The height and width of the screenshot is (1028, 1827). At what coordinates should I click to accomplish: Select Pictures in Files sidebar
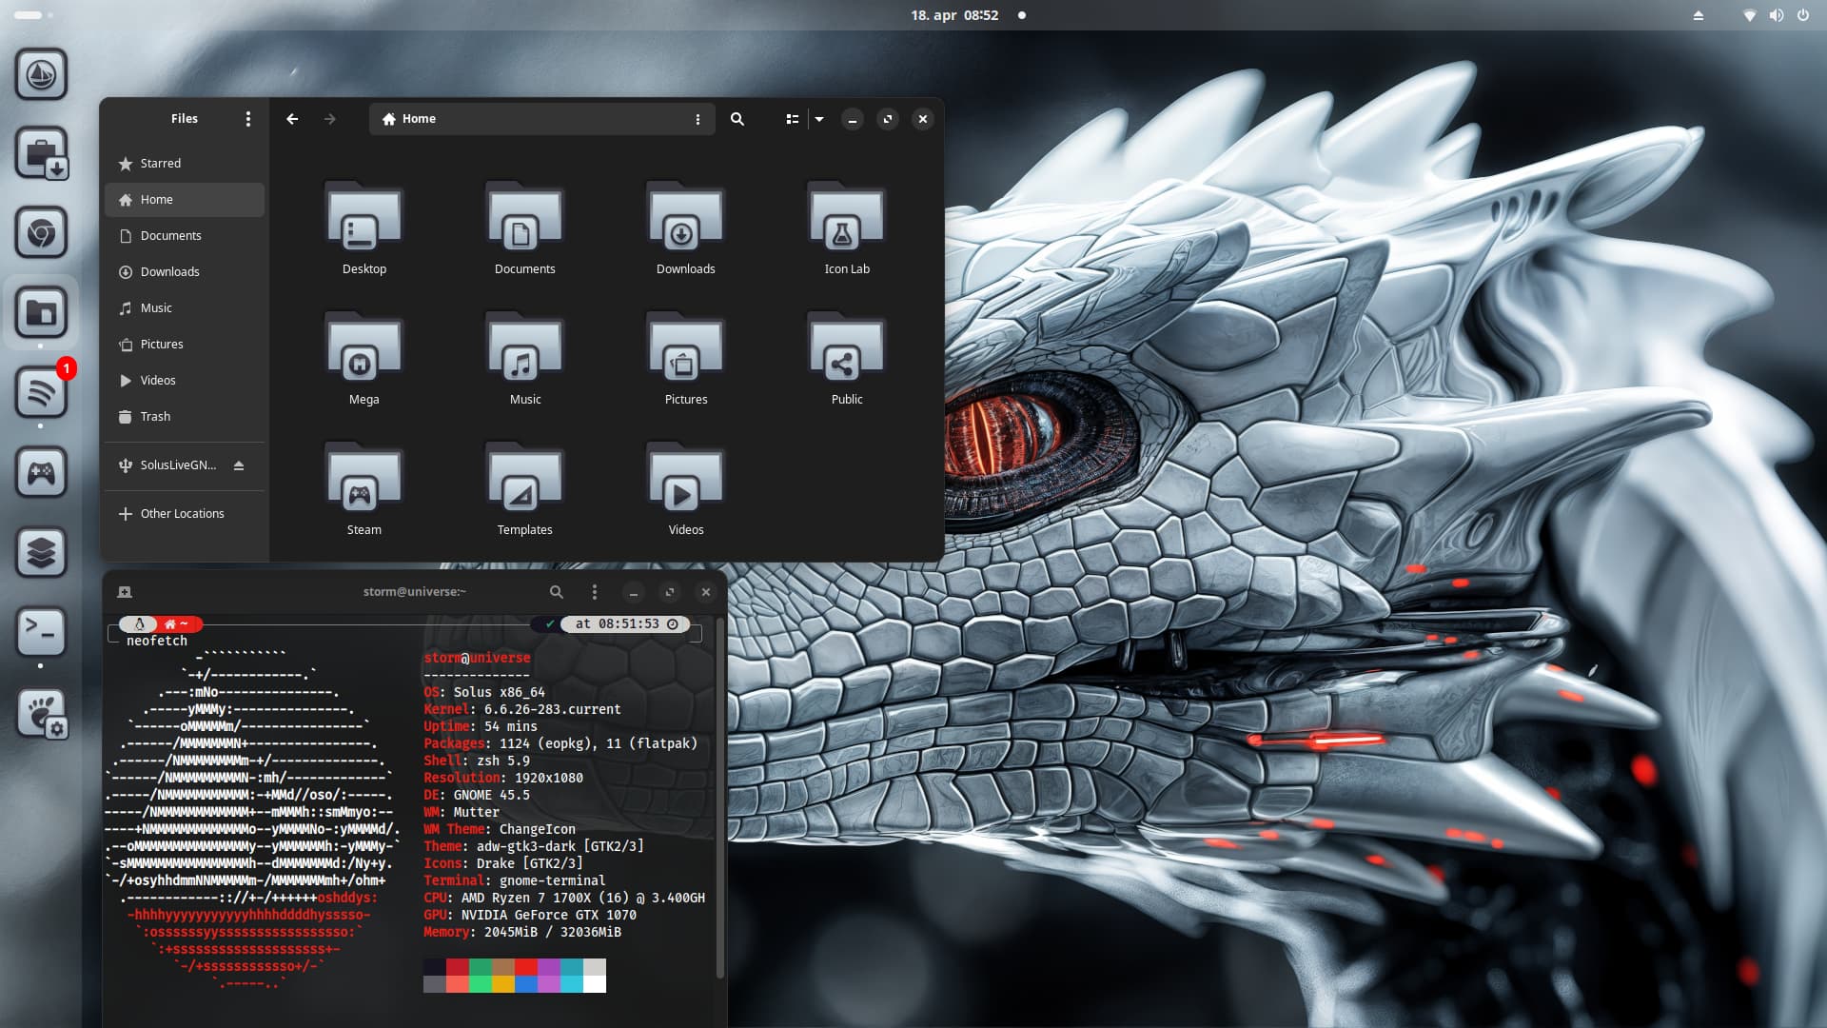coord(185,345)
